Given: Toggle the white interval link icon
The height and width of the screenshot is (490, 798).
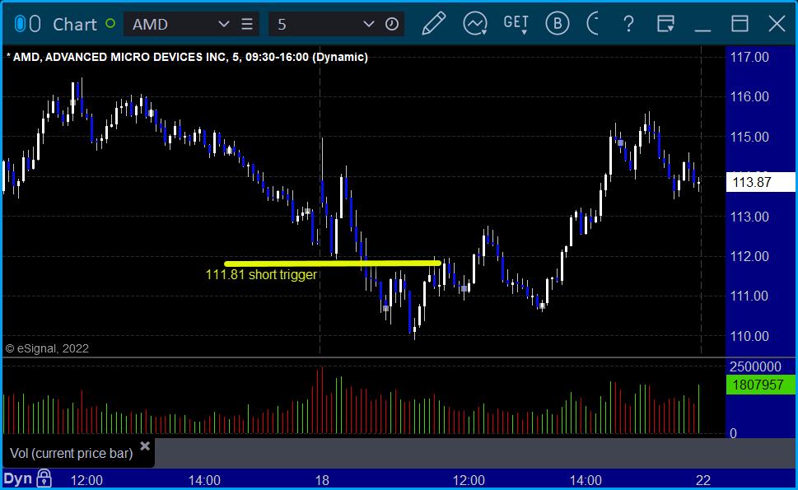Looking at the screenshot, I should 35,24.
